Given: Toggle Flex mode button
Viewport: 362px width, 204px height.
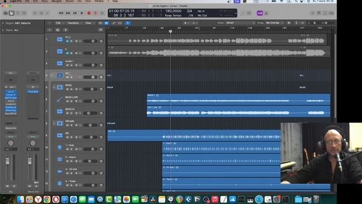Looking at the screenshot, I should coord(120,23).
